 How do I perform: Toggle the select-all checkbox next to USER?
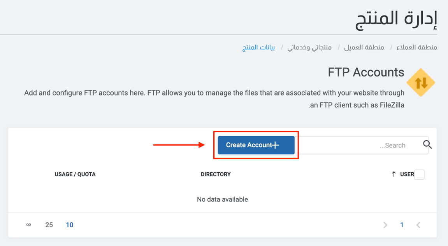pos(420,175)
